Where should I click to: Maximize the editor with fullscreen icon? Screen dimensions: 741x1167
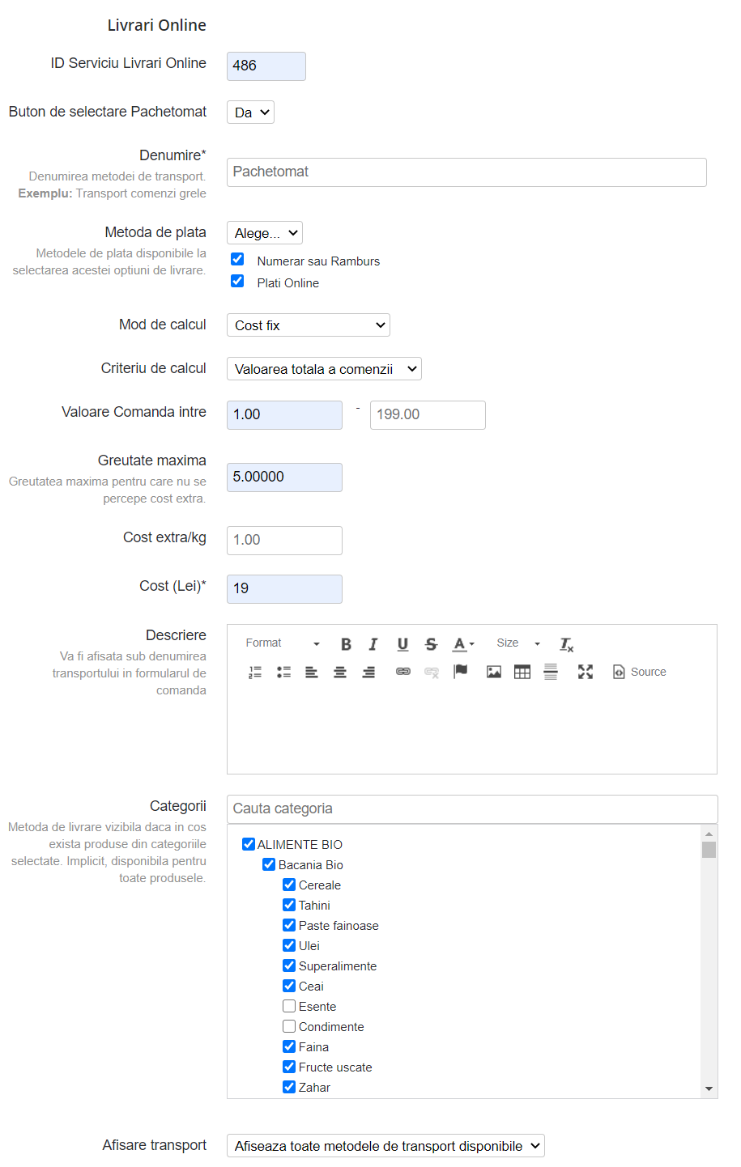tap(586, 672)
